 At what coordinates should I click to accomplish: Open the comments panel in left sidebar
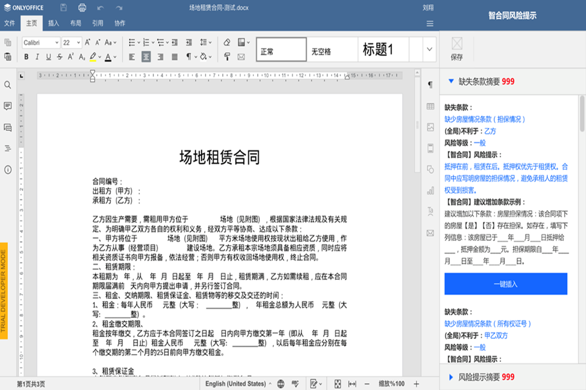tap(8, 106)
